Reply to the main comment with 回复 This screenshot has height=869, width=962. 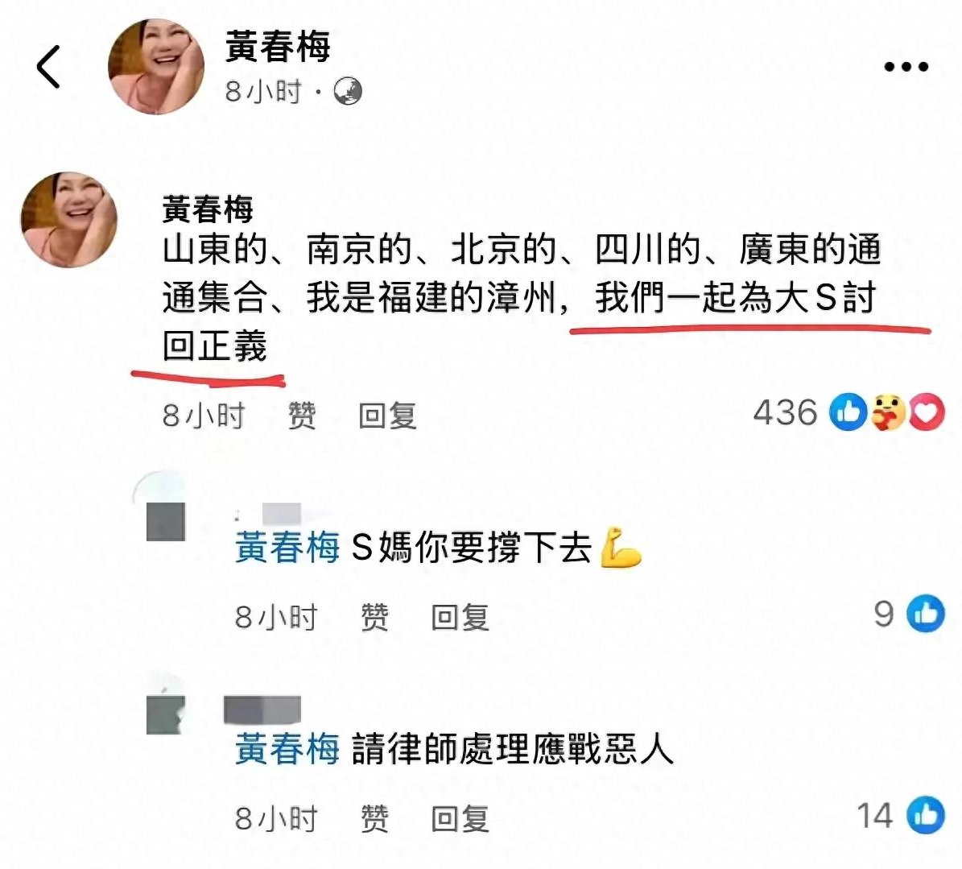[387, 416]
